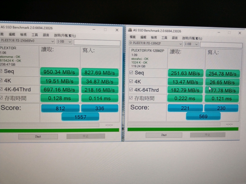Toggle the Seq checkbox in the PX-128M2P window
246x184 pixels.
click(131, 73)
